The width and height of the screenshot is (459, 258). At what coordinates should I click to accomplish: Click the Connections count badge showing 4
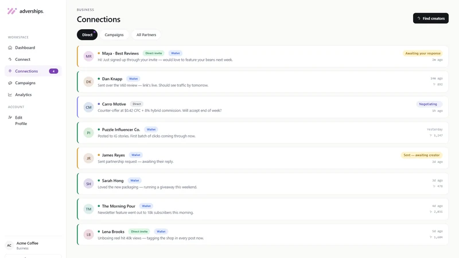pos(53,71)
